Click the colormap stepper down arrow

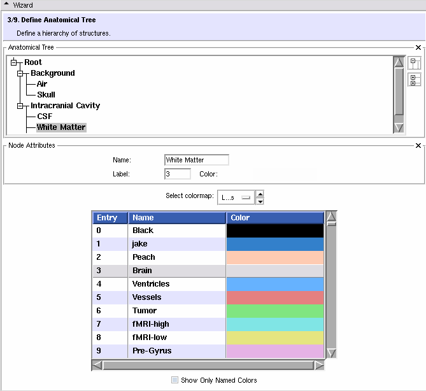(260, 201)
